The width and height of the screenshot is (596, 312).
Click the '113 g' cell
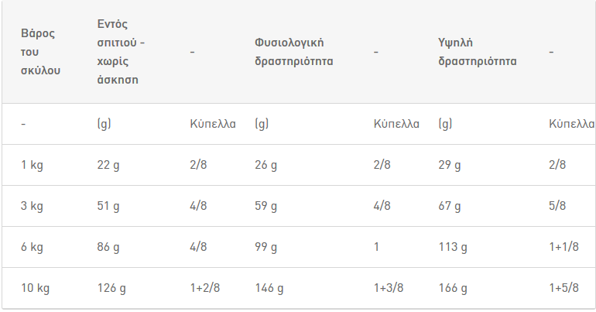click(x=453, y=247)
